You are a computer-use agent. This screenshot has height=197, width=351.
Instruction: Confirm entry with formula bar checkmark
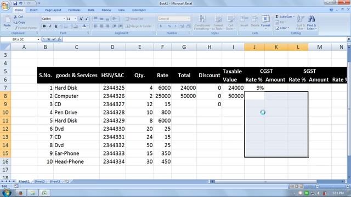pyautogui.click(x=54, y=39)
